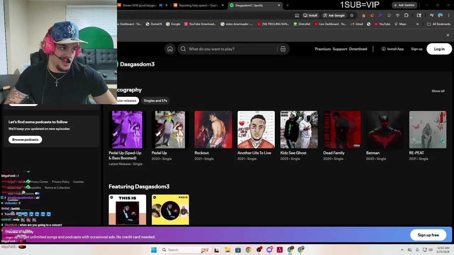Screen dimensions: 454x255
Task: Open the Maps bookmark
Action: coord(400,24)
